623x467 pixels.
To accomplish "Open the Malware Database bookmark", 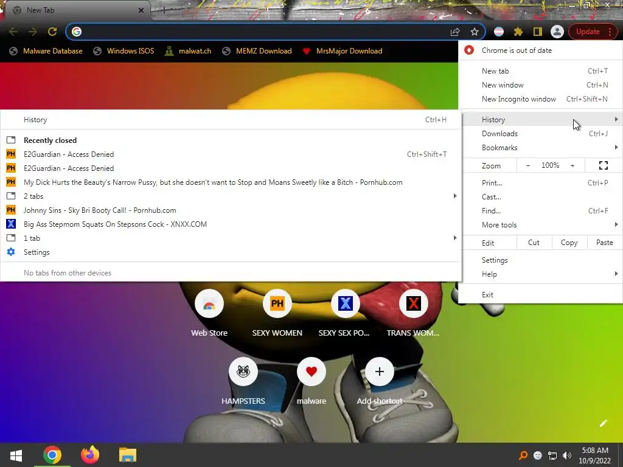I will pos(46,51).
